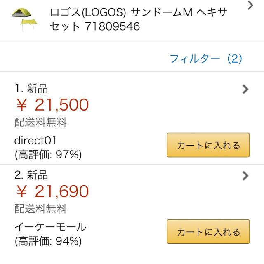Viewport: 264px width, 264px height.
Task: Add the ¥21,690 offer to cart
Action: tap(208, 231)
